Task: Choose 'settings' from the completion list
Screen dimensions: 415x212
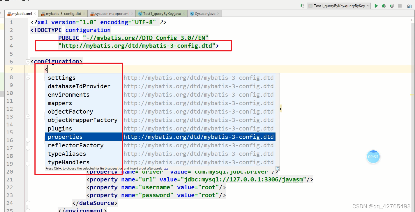Action: pyautogui.click(x=160, y=78)
